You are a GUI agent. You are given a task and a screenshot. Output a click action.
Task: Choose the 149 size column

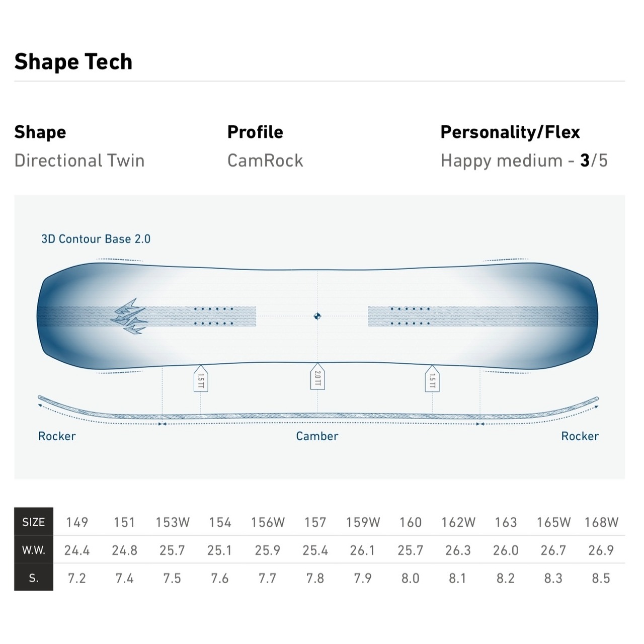pos(77,522)
